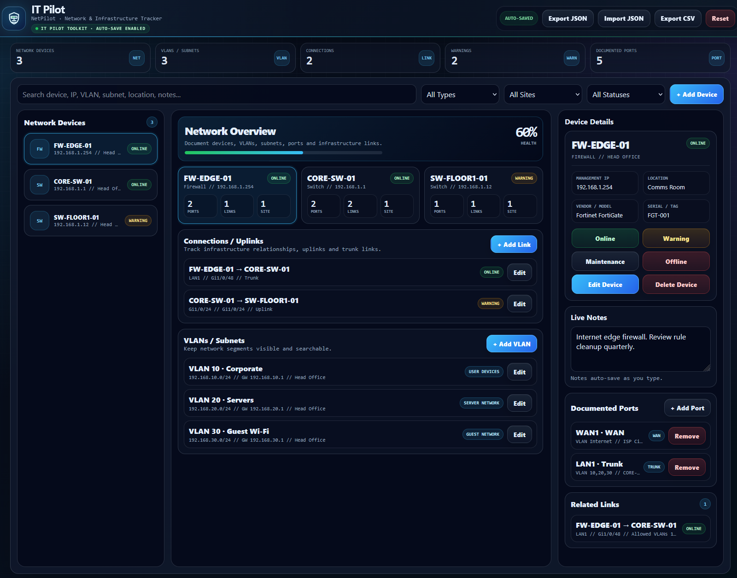
Task: Click Edit Device button
Action: pyautogui.click(x=605, y=285)
